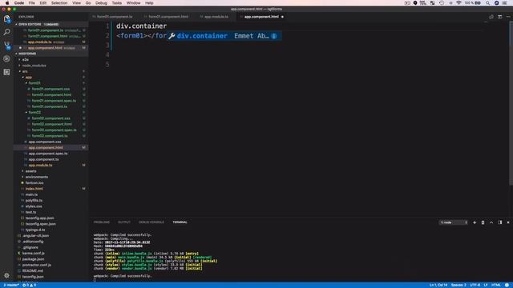Image resolution: width=513 pixels, height=288 pixels.
Task: Open styles.css in the file tree
Action: coord(34,206)
